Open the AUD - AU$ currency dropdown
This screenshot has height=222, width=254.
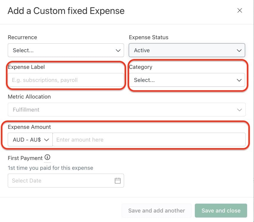click(30, 139)
